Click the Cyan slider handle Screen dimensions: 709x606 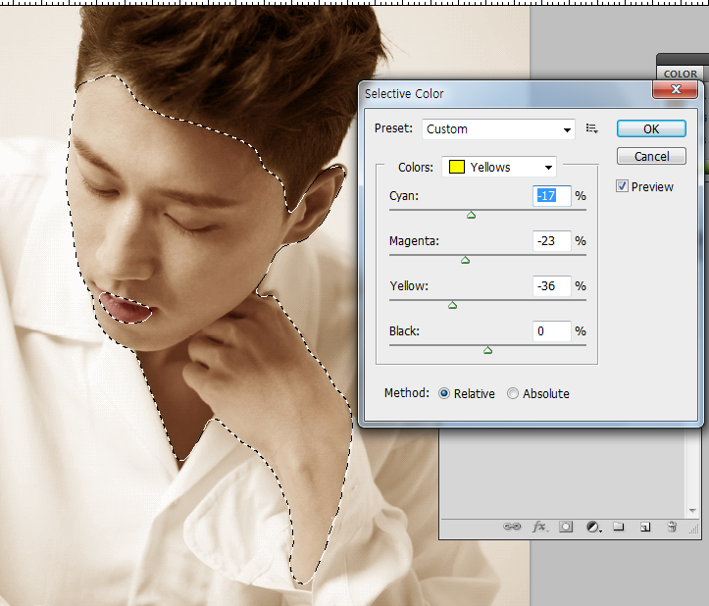[x=471, y=215]
